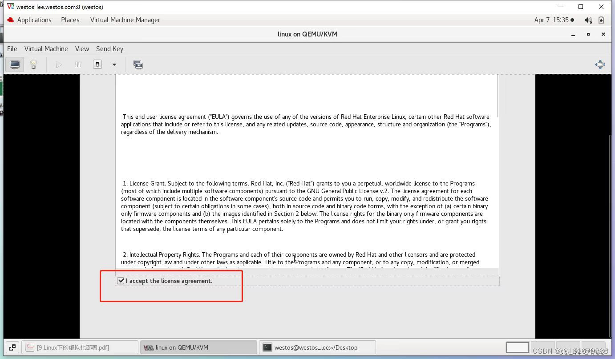Open Virtual Machine Manager app menu
This screenshot has width=615, height=359.
click(125, 20)
